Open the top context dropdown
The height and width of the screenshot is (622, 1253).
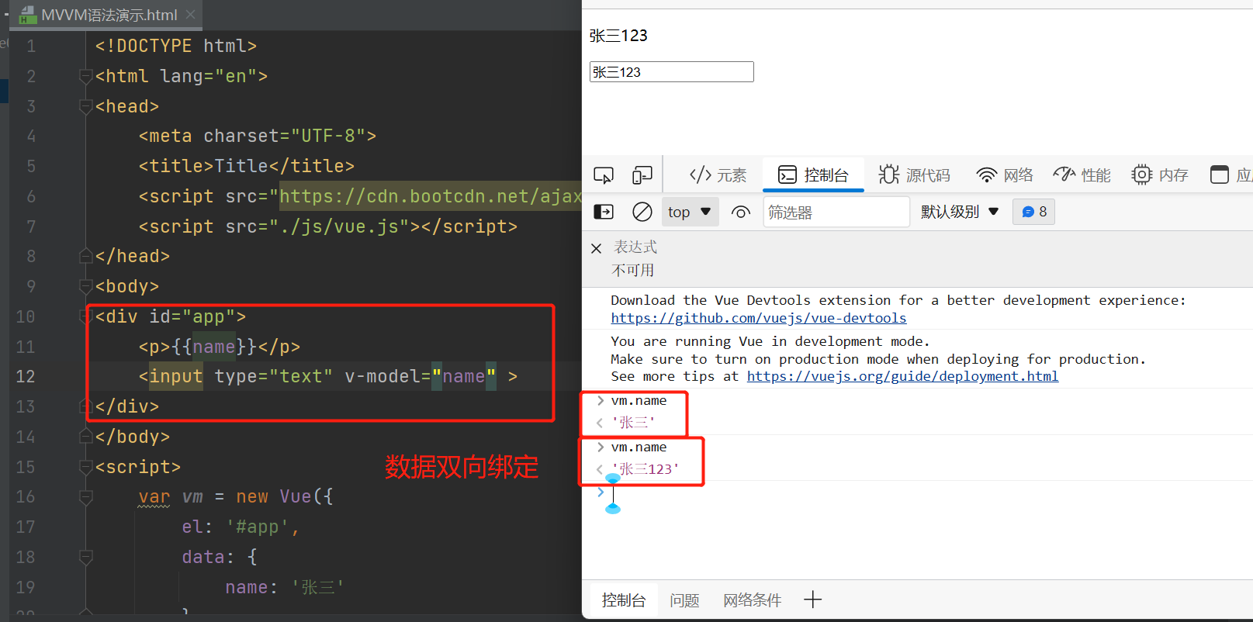(691, 212)
